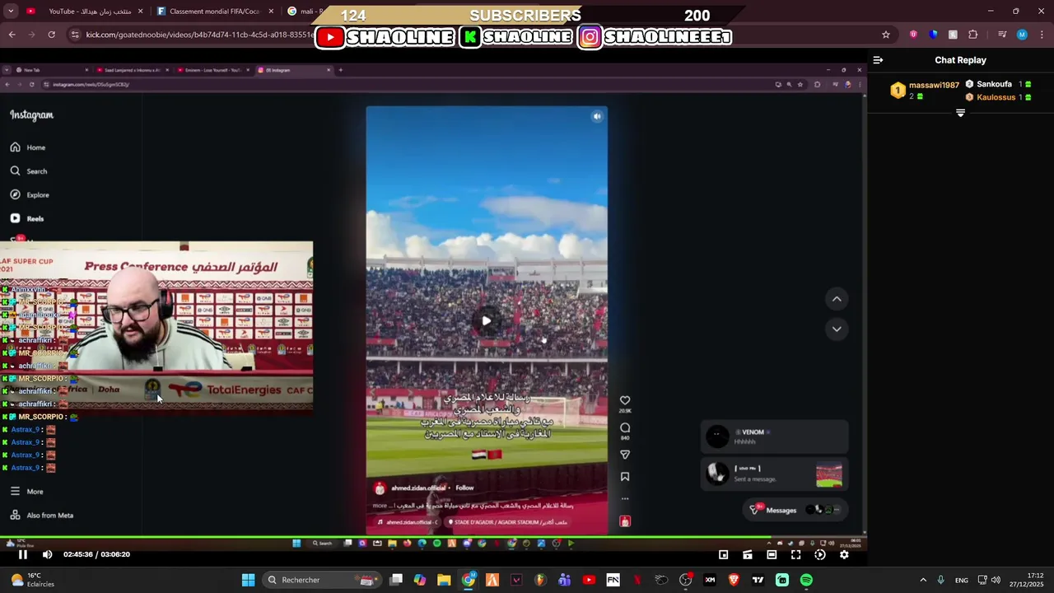This screenshot has height=593, width=1054.
Task: Open Instagram More menu
Action: click(26, 492)
